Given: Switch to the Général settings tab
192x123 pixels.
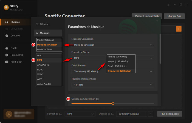Looking at the screenshot, I should 44,24.
